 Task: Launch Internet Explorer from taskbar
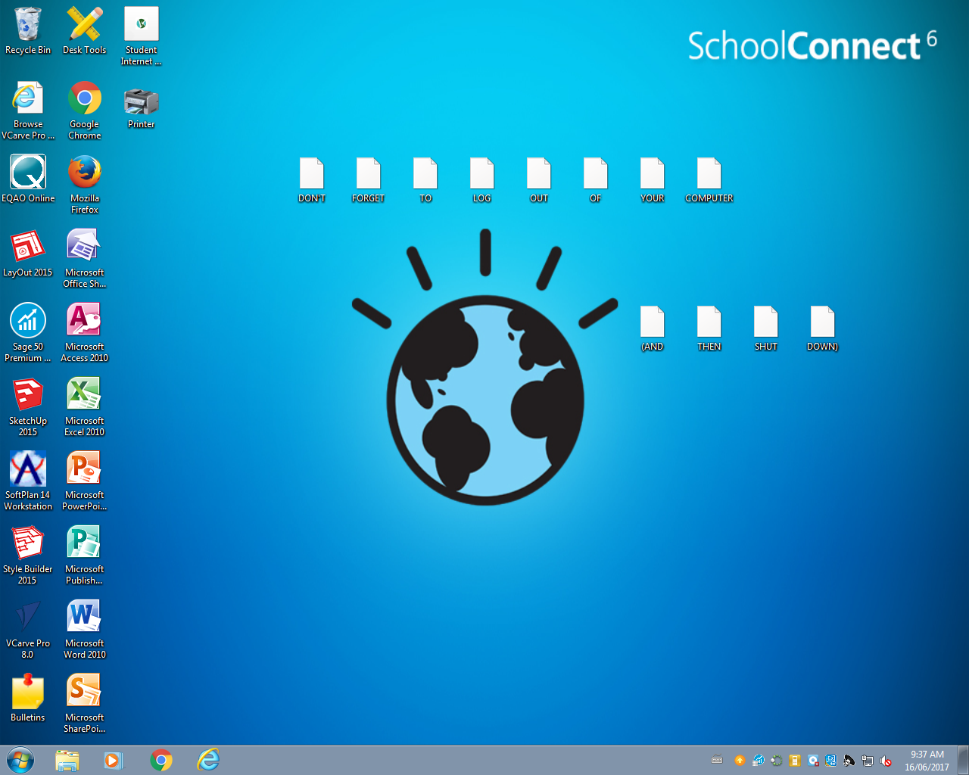208,760
